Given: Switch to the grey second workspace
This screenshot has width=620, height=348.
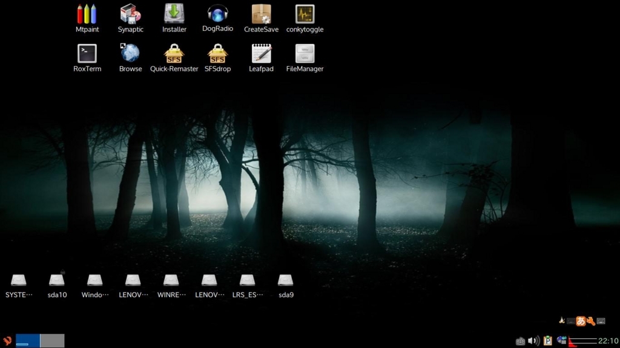Looking at the screenshot, I should point(52,341).
